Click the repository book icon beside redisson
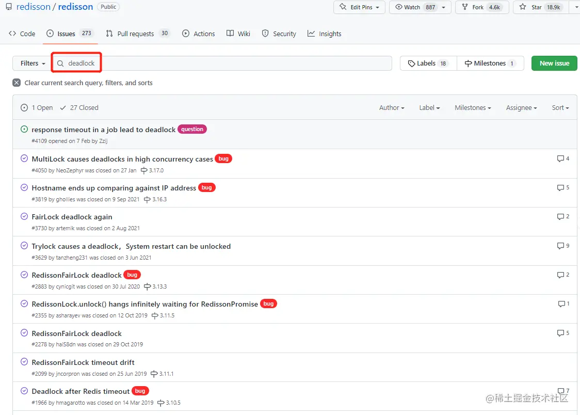The image size is (580, 415). tap(8, 7)
